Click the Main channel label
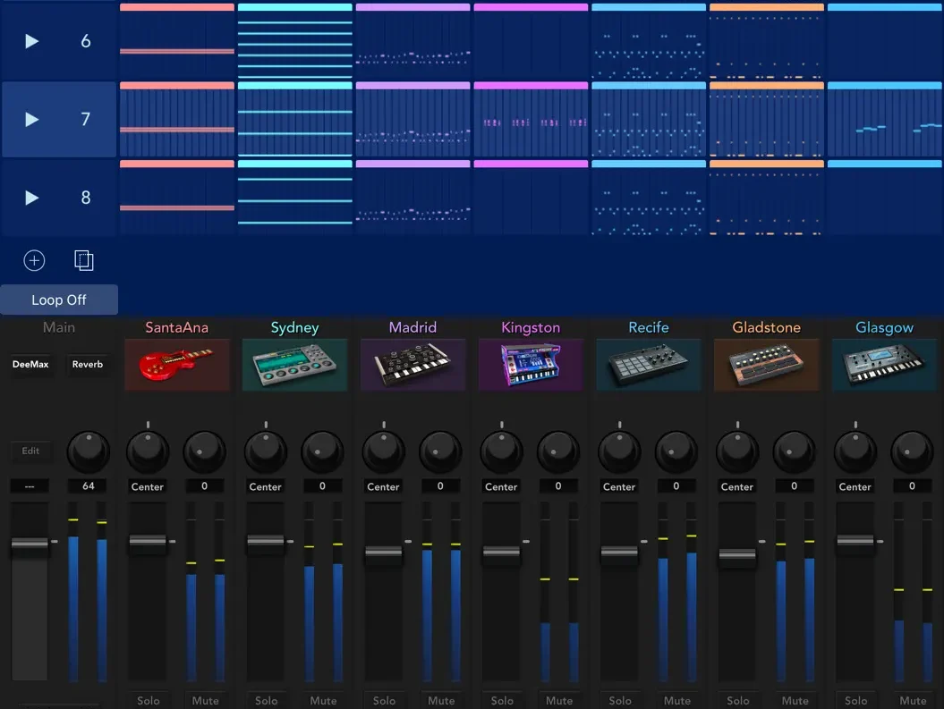944x709 pixels. click(59, 327)
